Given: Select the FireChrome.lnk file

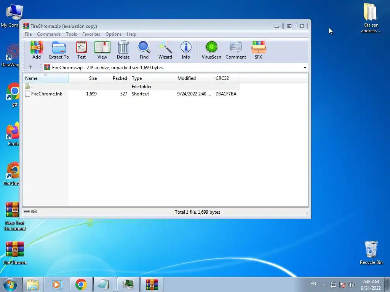Looking at the screenshot, I should click(x=46, y=94).
